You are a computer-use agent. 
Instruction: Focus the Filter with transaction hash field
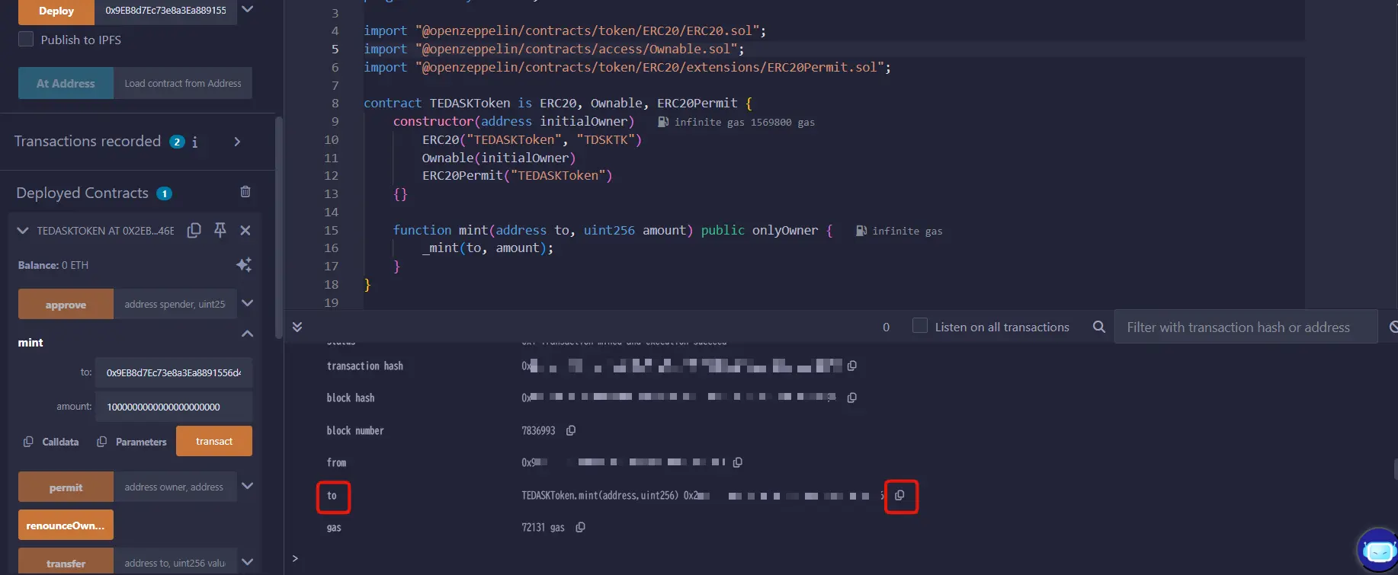pos(1246,327)
